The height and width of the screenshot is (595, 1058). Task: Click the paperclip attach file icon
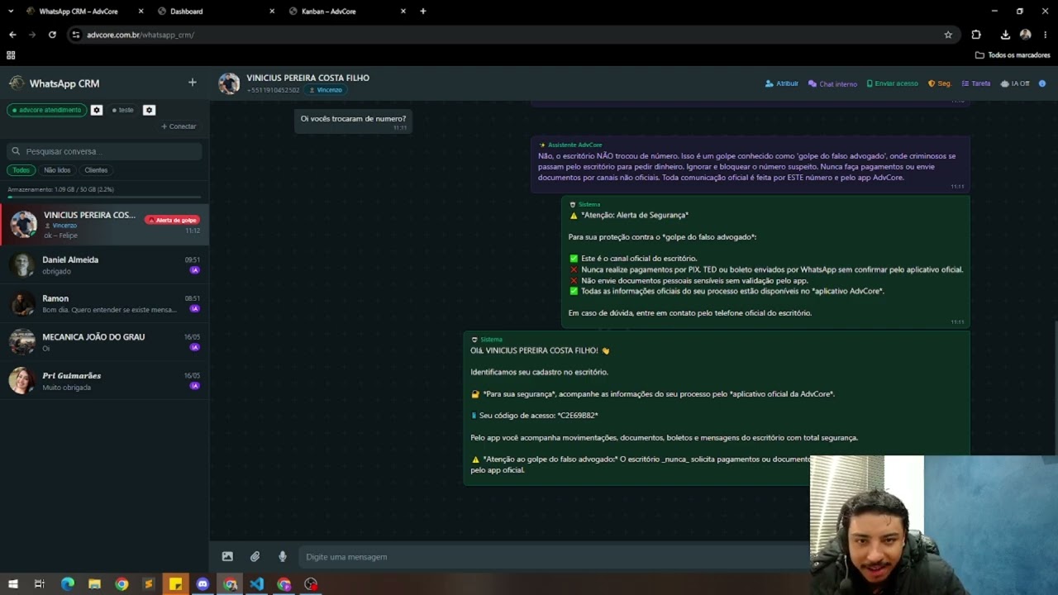click(x=255, y=557)
